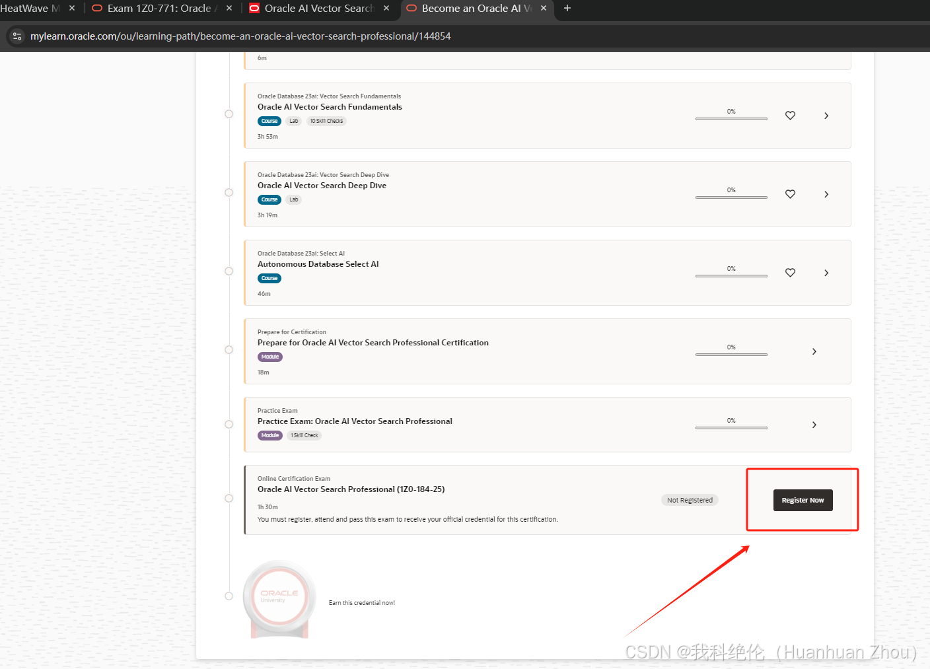Click timeline marker beside Fundamentals course
The height and width of the screenshot is (669, 930).
(x=229, y=114)
